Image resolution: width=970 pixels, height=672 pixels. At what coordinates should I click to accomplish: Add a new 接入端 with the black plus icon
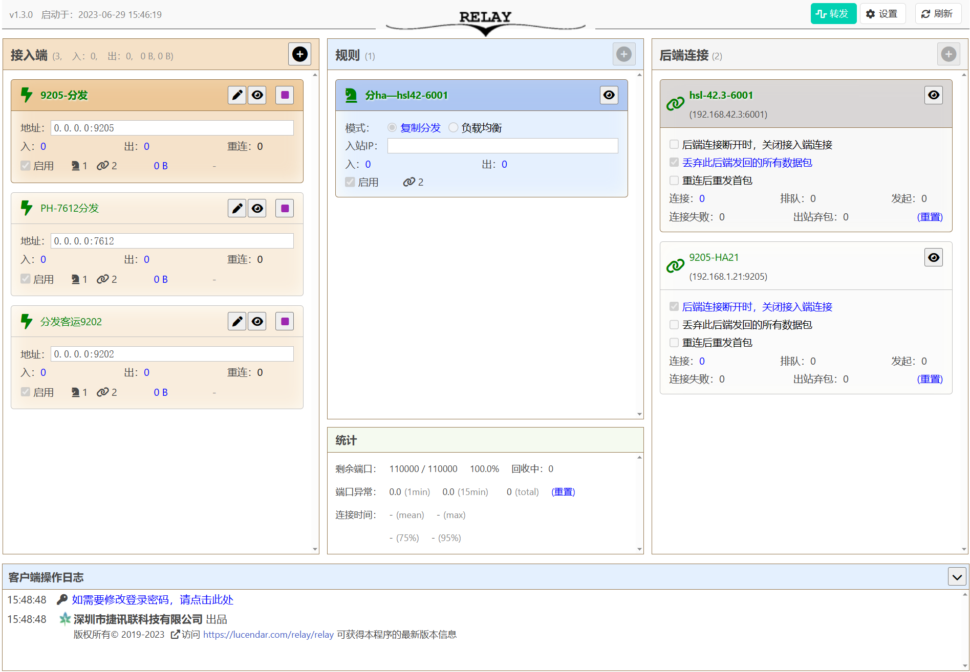pos(300,54)
